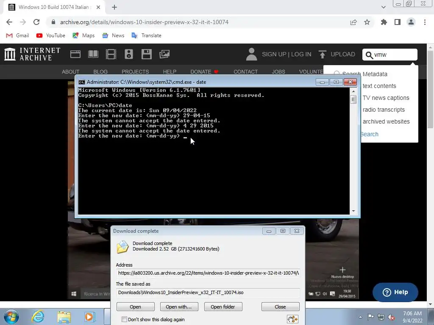Viewport: 434px width, 325px height.
Task: Click Open button in download dialog
Action: pyautogui.click(x=135, y=307)
